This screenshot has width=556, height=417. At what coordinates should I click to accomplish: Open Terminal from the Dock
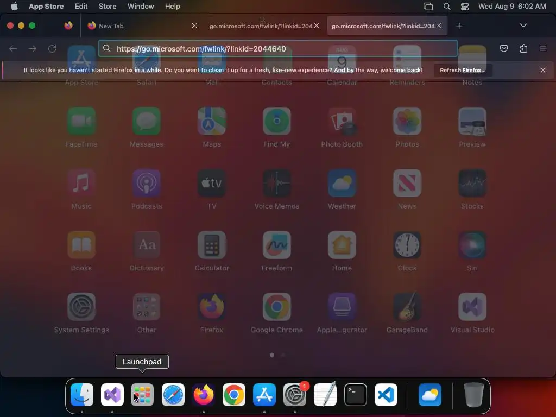356,395
